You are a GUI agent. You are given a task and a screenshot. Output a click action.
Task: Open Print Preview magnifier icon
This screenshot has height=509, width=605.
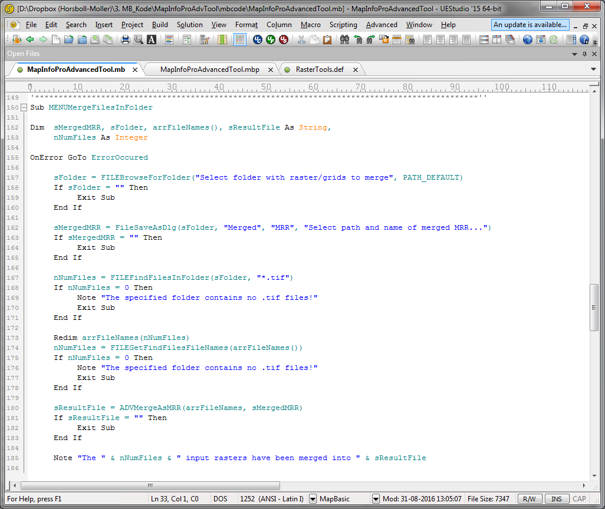coord(138,39)
